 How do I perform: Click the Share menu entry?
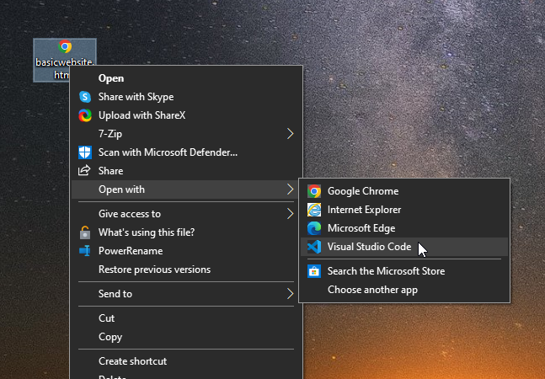(186, 171)
